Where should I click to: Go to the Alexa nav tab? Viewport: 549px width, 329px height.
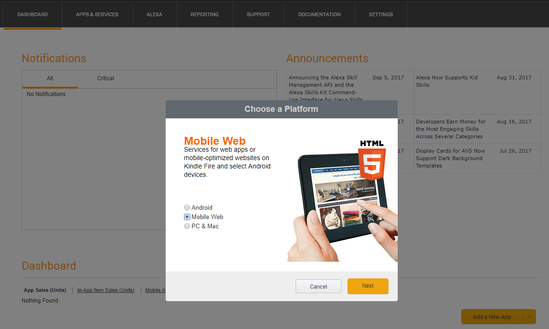[x=155, y=14]
